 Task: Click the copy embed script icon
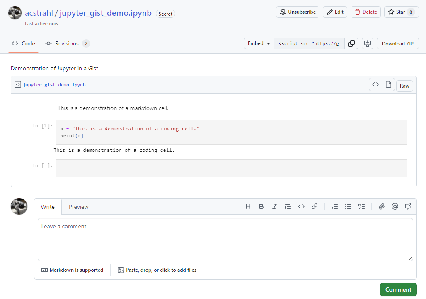351,43
